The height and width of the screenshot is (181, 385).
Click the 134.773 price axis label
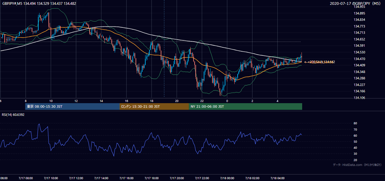(359, 26)
